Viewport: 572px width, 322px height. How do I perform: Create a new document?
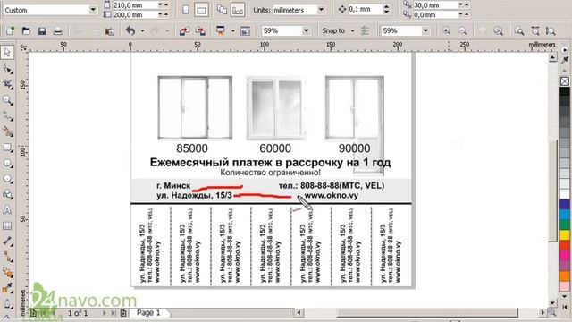(x=10, y=31)
